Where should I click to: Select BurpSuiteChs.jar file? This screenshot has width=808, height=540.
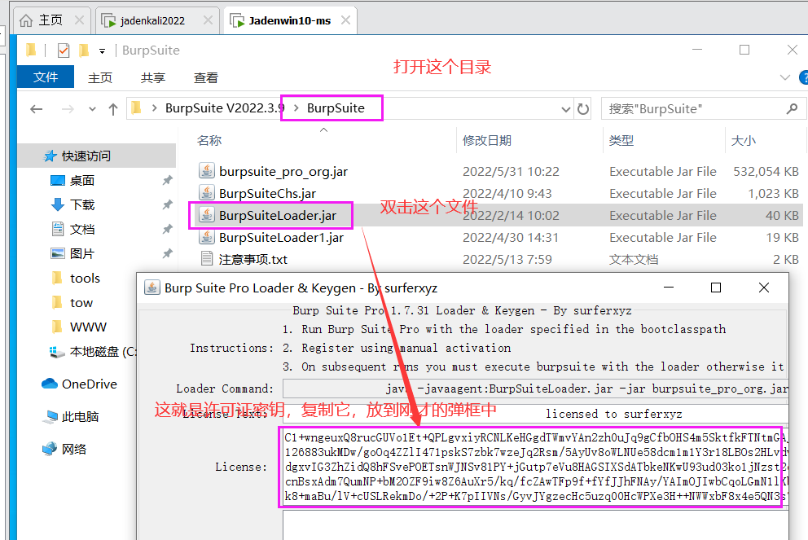pyautogui.click(x=267, y=193)
